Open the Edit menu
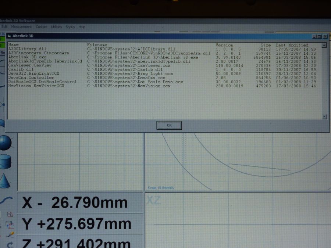The image size is (331, 248). (4, 27)
